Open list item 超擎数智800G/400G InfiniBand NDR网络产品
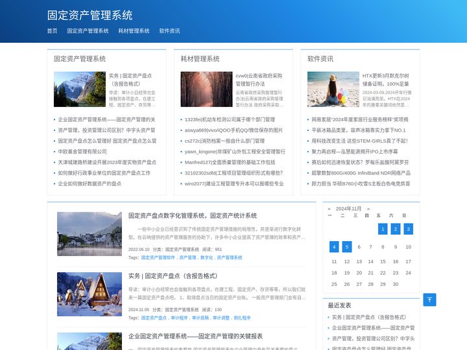The width and height of the screenshot is (467, 350). point(361,173)
